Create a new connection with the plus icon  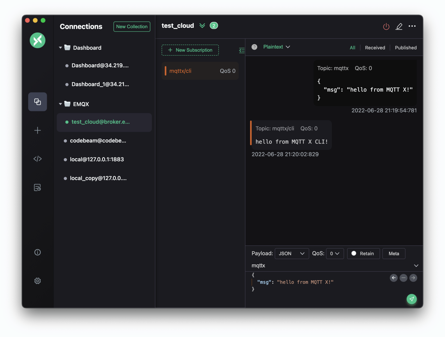(x=37, y=131)
